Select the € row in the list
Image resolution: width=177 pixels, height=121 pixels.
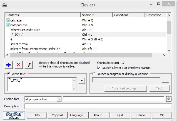point(86,39)
